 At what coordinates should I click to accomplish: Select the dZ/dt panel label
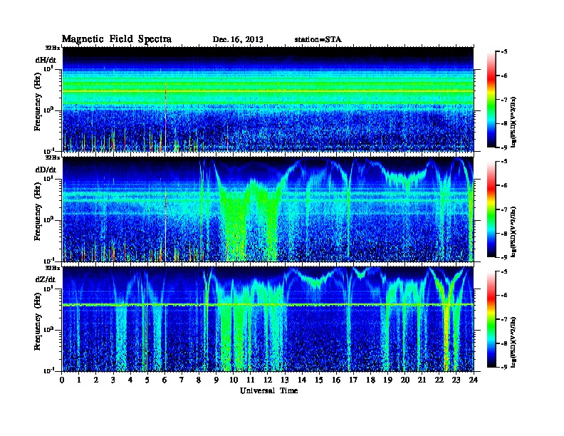(46, 279)
